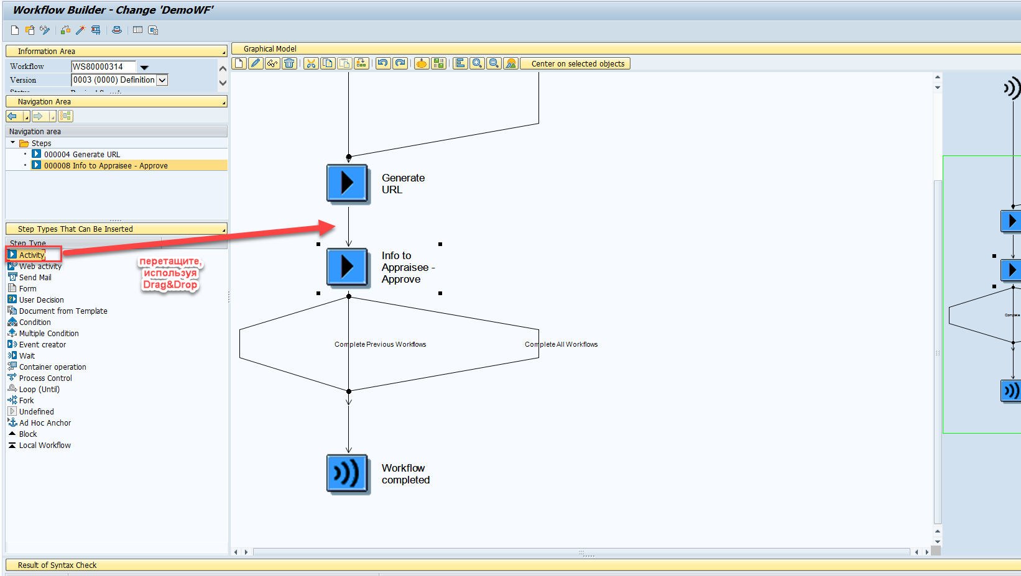
Task: Open the Forward button history dropdown arrow
Action: point(53,116)
